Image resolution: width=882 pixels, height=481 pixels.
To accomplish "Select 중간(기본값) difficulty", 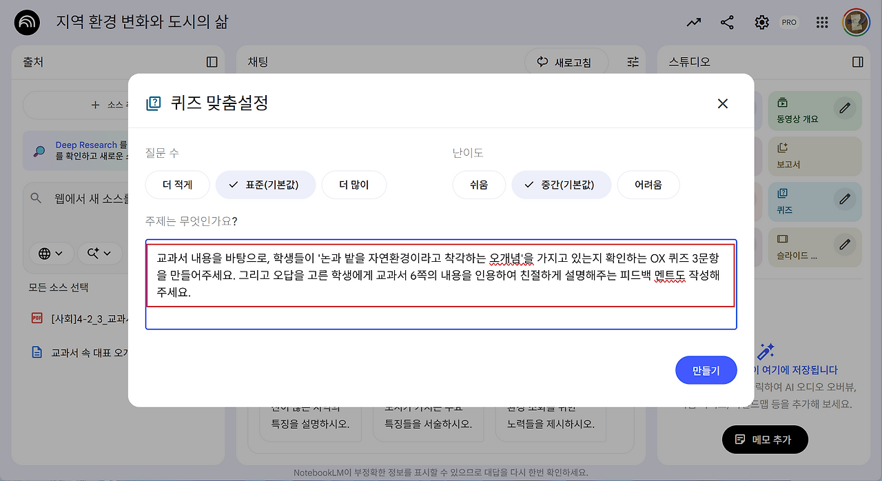I will [561, 185].
